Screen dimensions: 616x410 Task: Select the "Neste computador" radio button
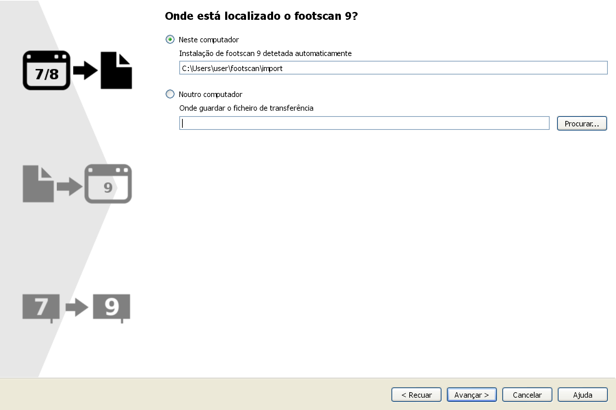click(x=170, y=40)
